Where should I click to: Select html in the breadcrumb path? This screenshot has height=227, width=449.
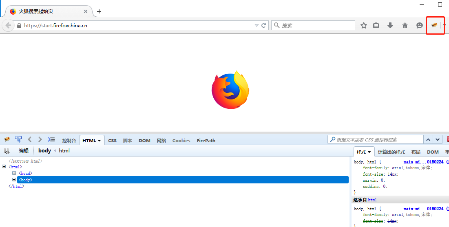[64, 150]
